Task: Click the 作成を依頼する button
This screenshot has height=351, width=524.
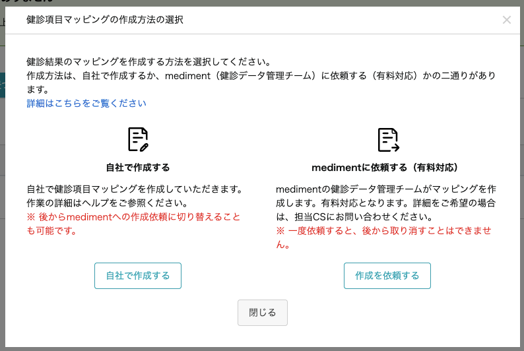Action: 387,276
